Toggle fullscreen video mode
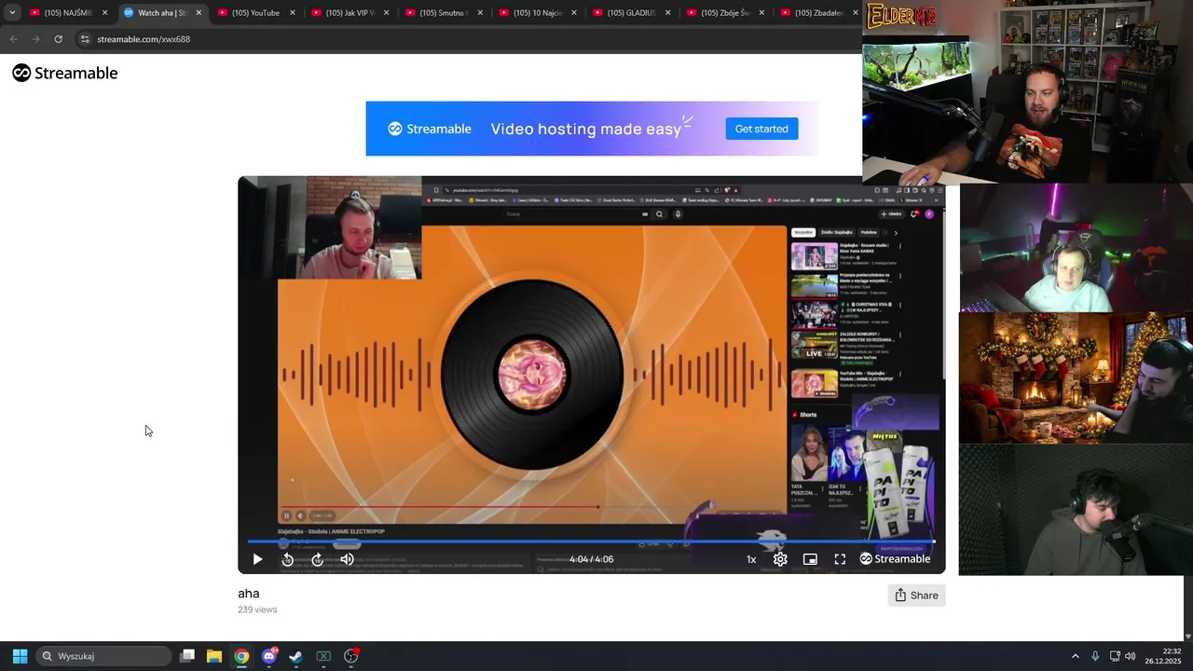The width and height of the screenshot is (1193, 671). 840,559
